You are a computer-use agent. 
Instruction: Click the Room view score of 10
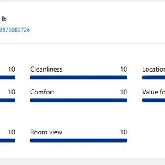(x=124, y=132)
